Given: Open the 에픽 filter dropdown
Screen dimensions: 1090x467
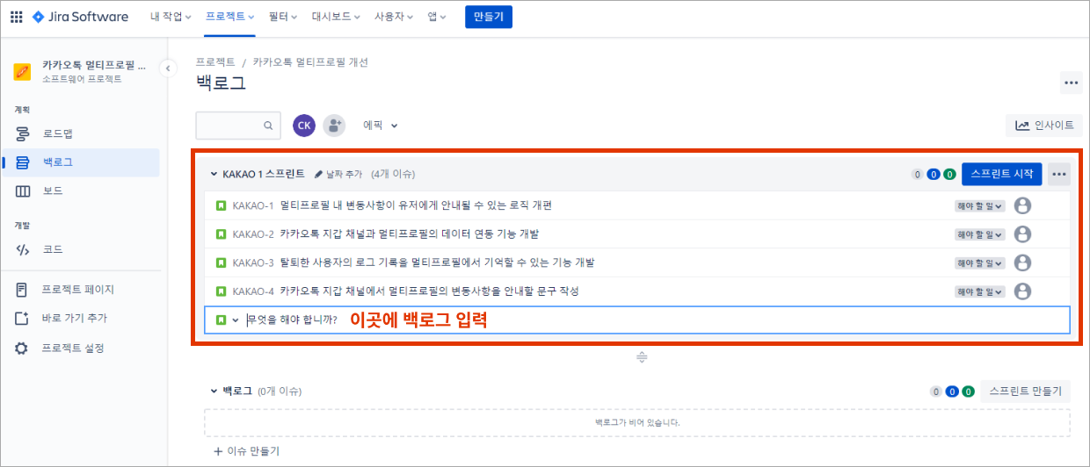Looking at the screenshot, I should [x=380, y=126].
